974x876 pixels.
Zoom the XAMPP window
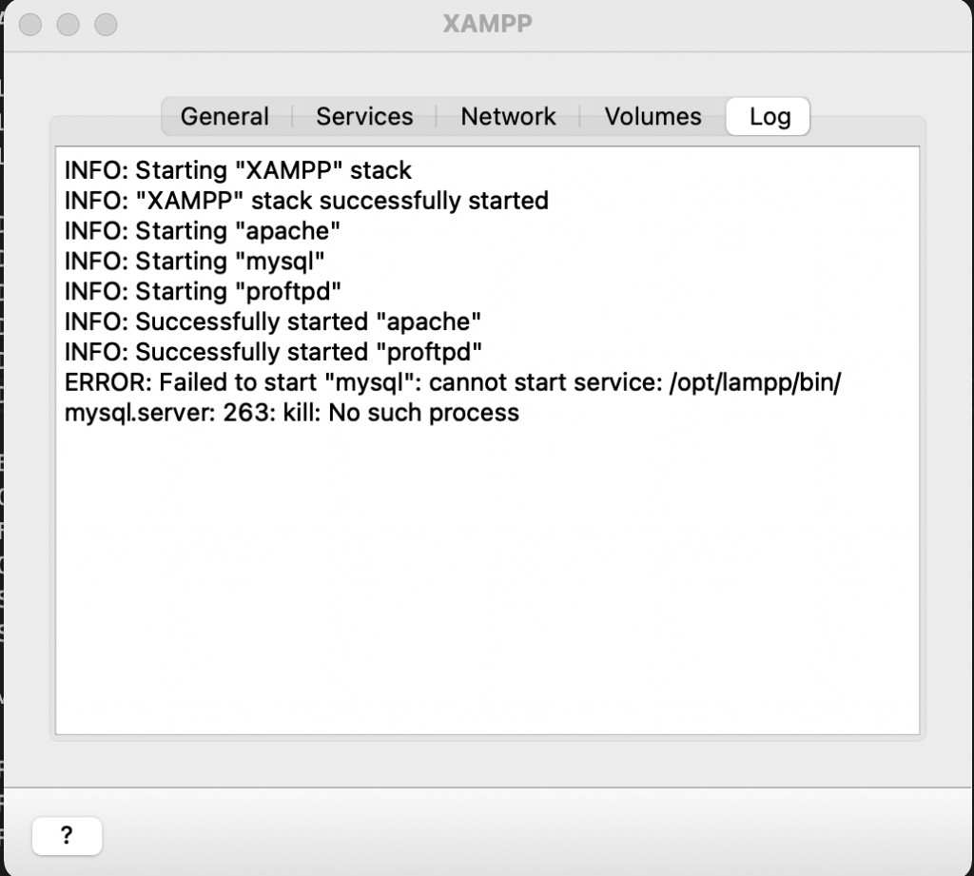[x=106, y=25]
